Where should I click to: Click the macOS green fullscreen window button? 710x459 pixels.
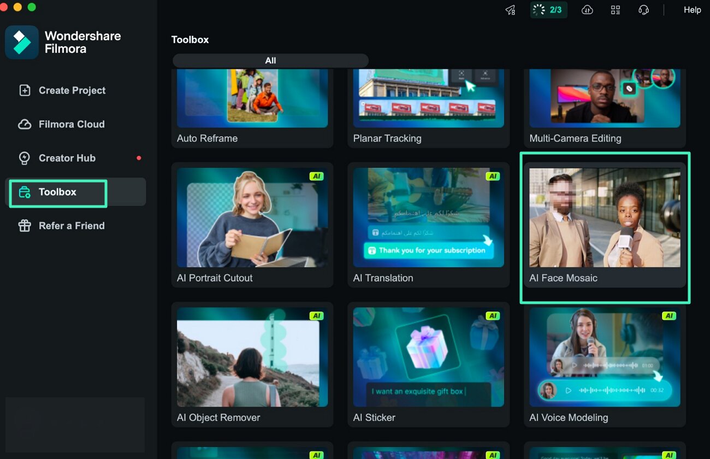[32, 7]
